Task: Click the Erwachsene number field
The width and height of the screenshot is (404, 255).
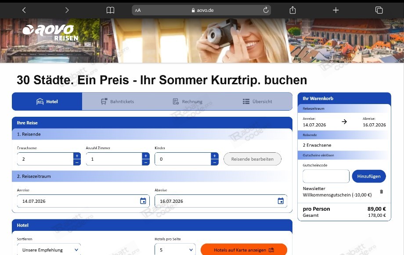Action: 45,159
